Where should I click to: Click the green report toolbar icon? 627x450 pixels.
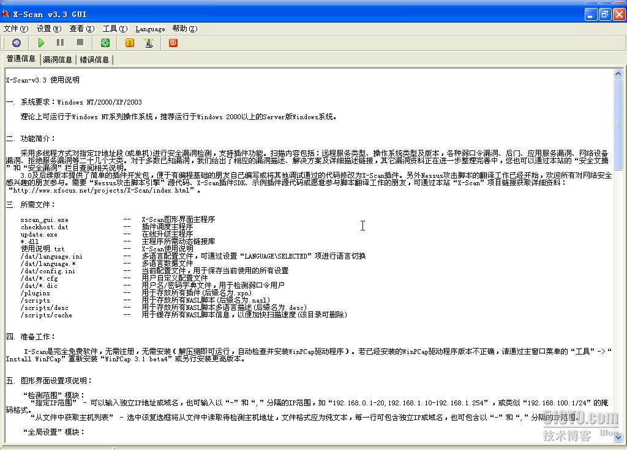pos(105,43)
